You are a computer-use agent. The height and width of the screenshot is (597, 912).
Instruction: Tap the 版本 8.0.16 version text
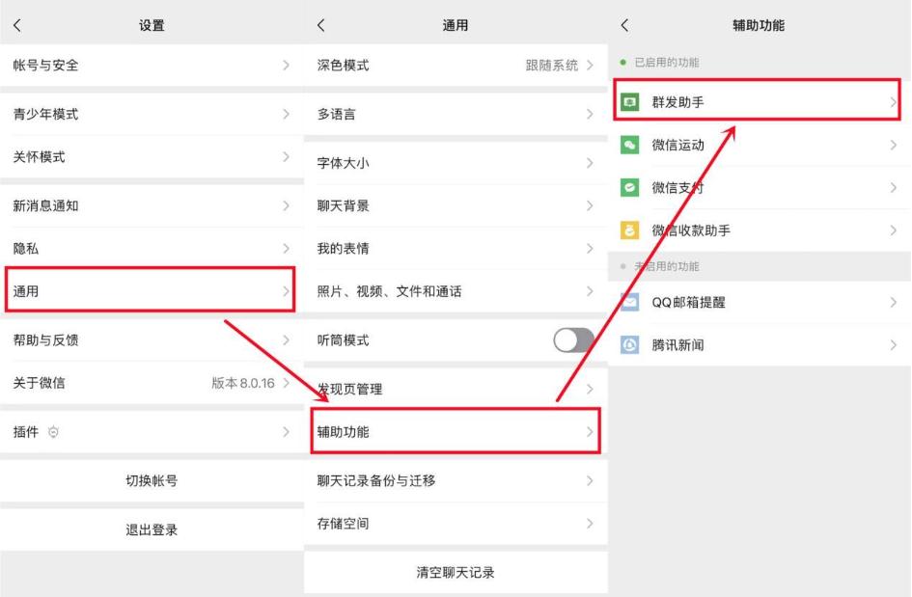tap(243, 383)
